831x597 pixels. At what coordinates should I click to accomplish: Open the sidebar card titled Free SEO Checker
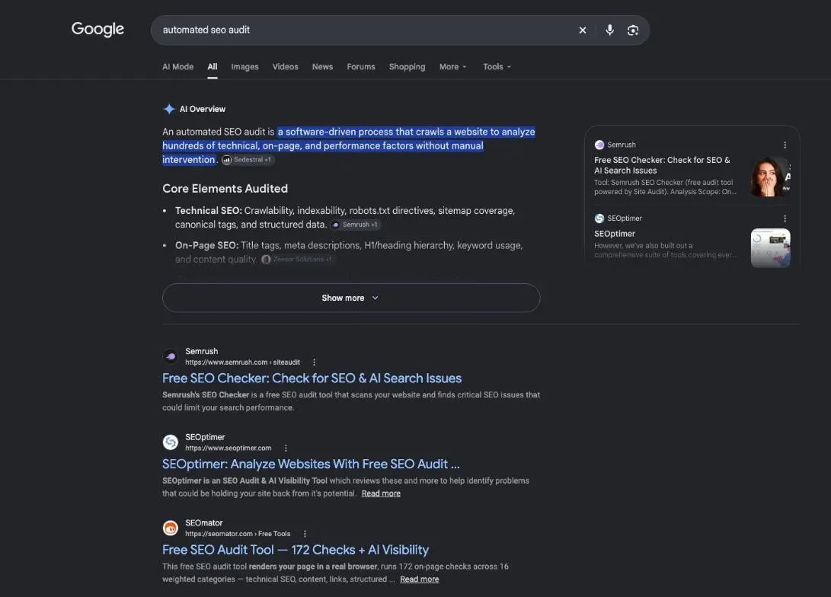coord(662,165)
